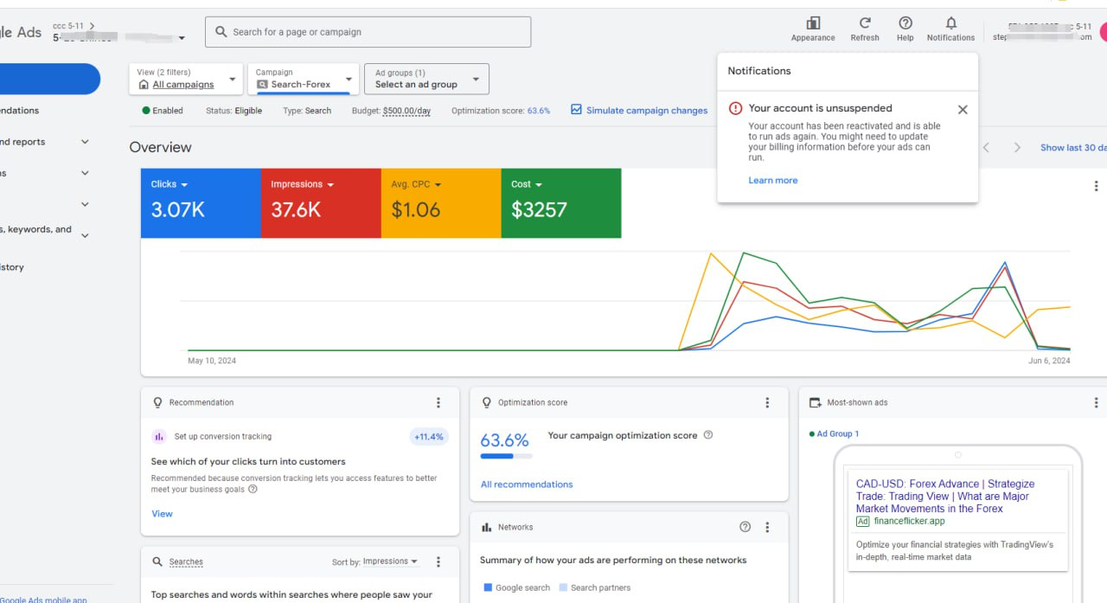This screenshot has height=603, width=1107.
Task: Open All recommendations link
Action: pyautogui.click(x=527, y=484)
